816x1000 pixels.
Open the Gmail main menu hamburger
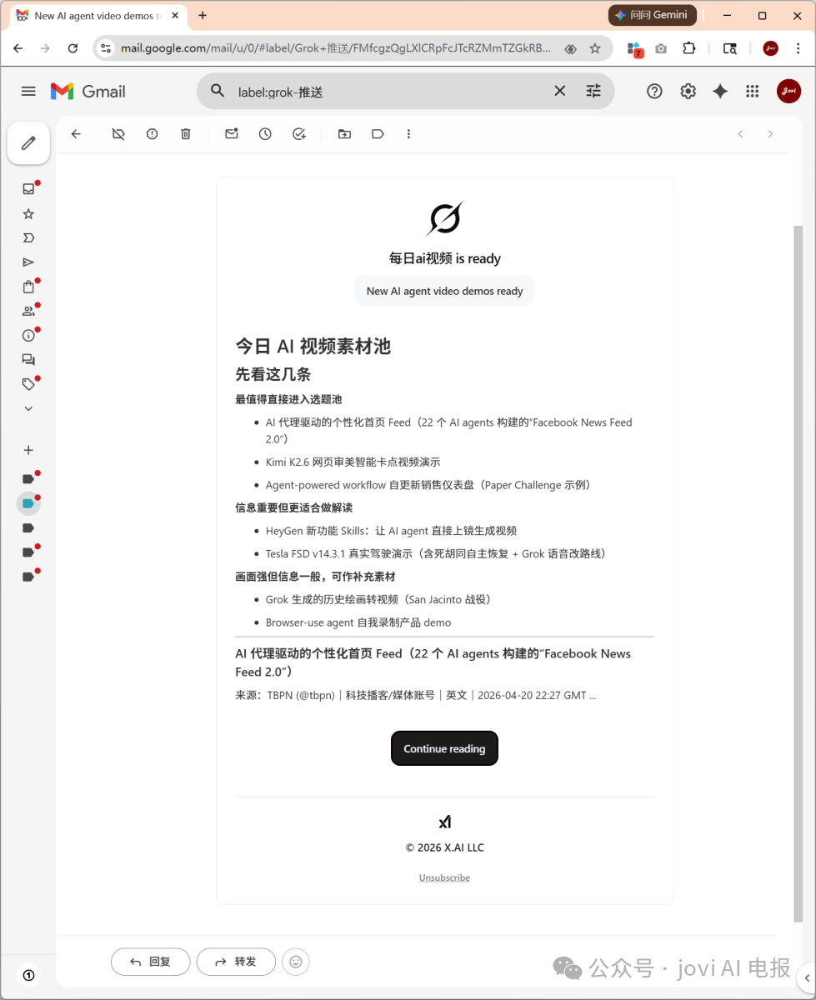coord(28,92)
